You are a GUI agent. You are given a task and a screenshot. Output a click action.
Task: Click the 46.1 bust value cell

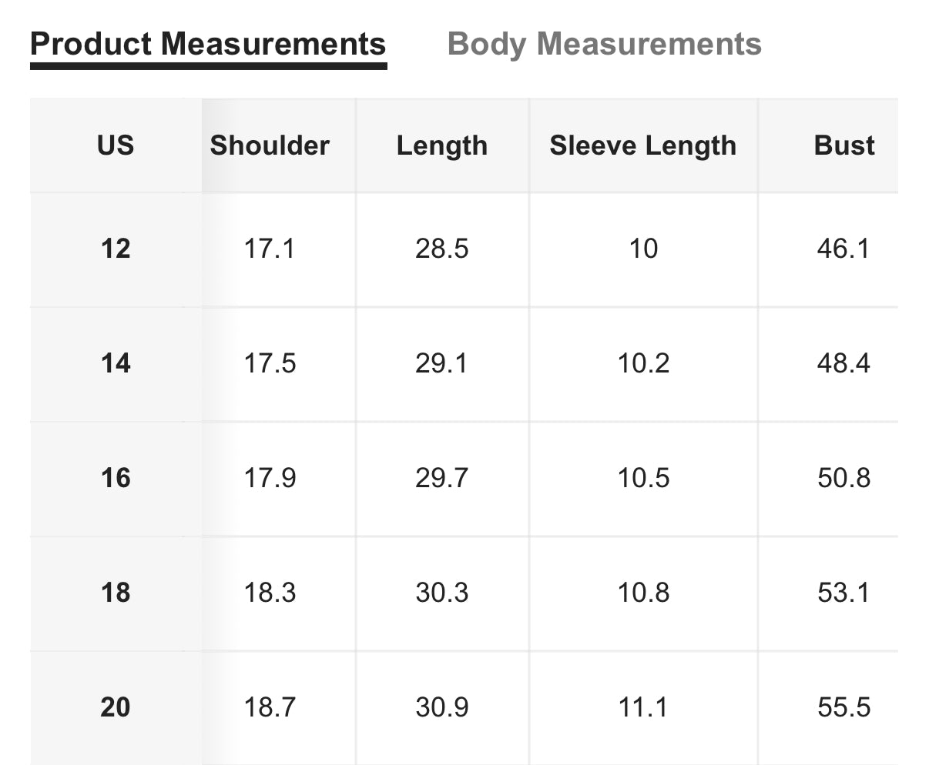[843, 249]
